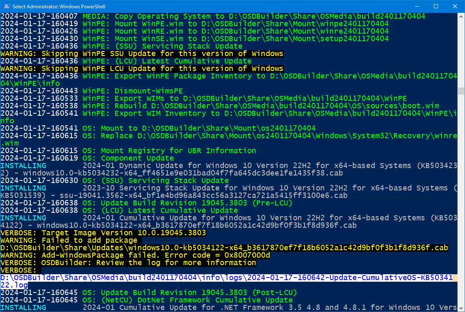Click the 'Mount WinPE.wim' line

[194, 24]
